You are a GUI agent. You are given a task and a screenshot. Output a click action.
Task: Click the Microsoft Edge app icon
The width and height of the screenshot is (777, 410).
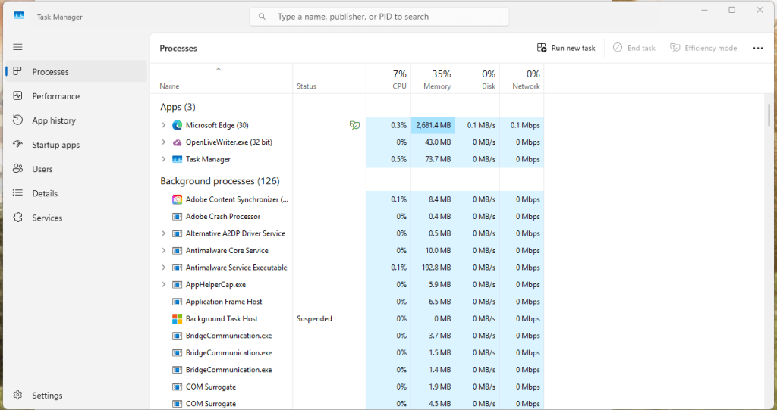177,125
